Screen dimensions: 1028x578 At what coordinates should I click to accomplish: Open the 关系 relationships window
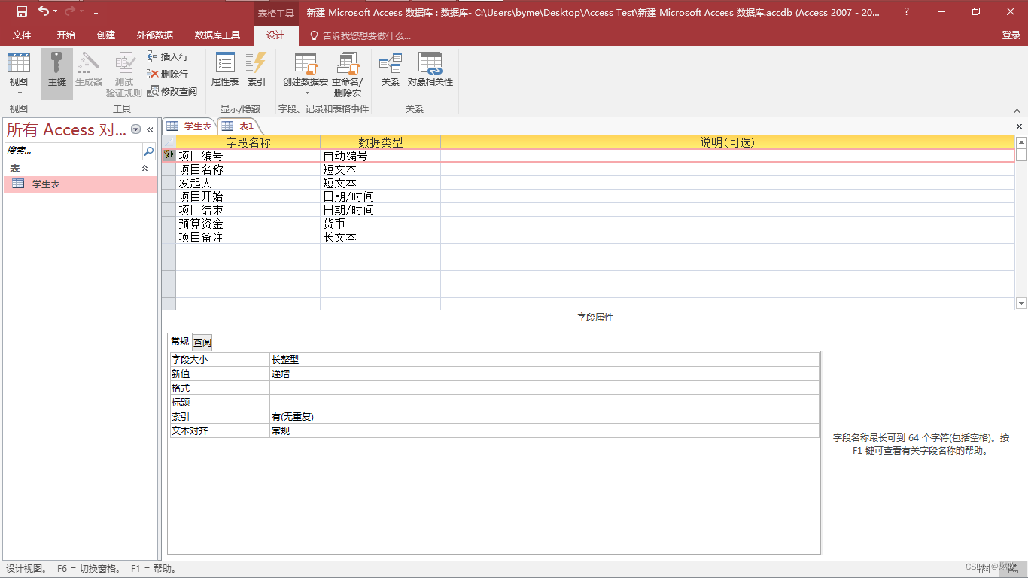[391, 69]
